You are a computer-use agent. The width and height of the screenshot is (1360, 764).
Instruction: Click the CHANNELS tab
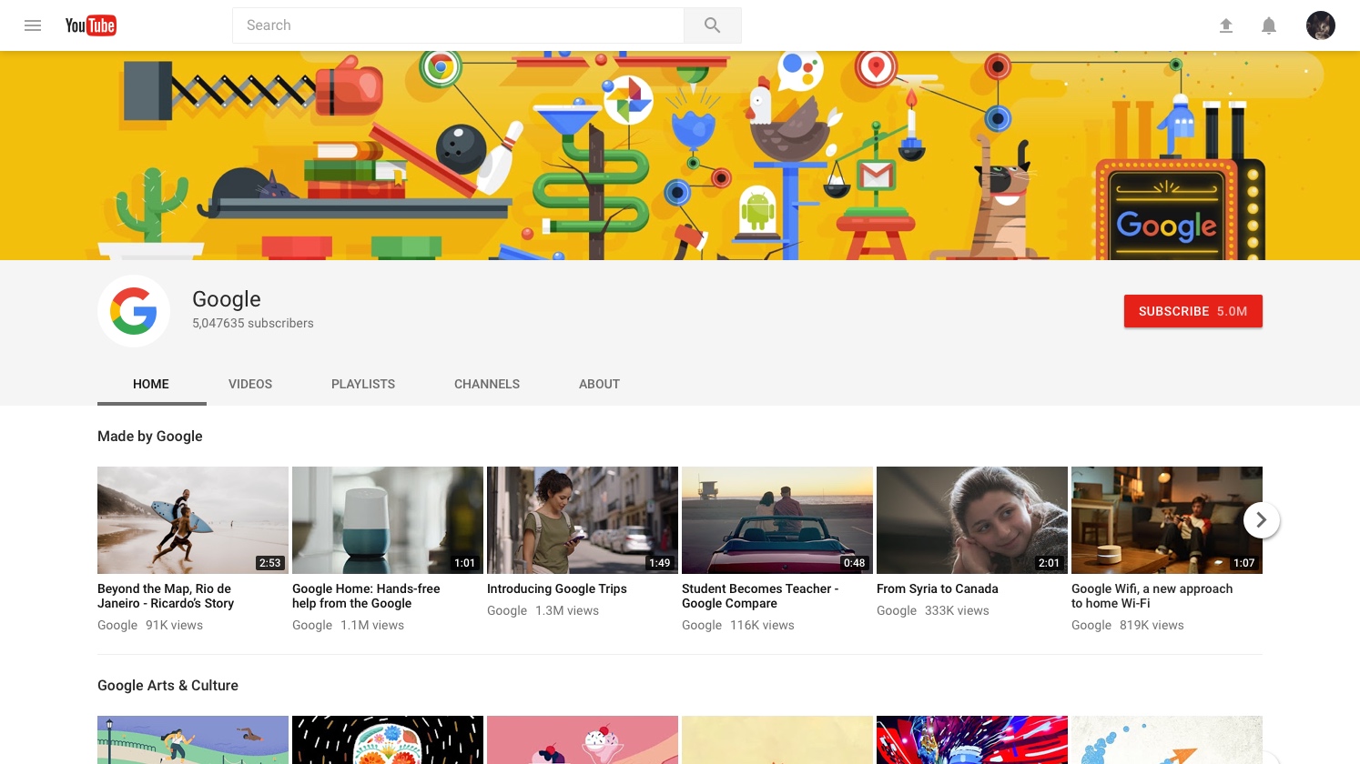tap(487, 384)
